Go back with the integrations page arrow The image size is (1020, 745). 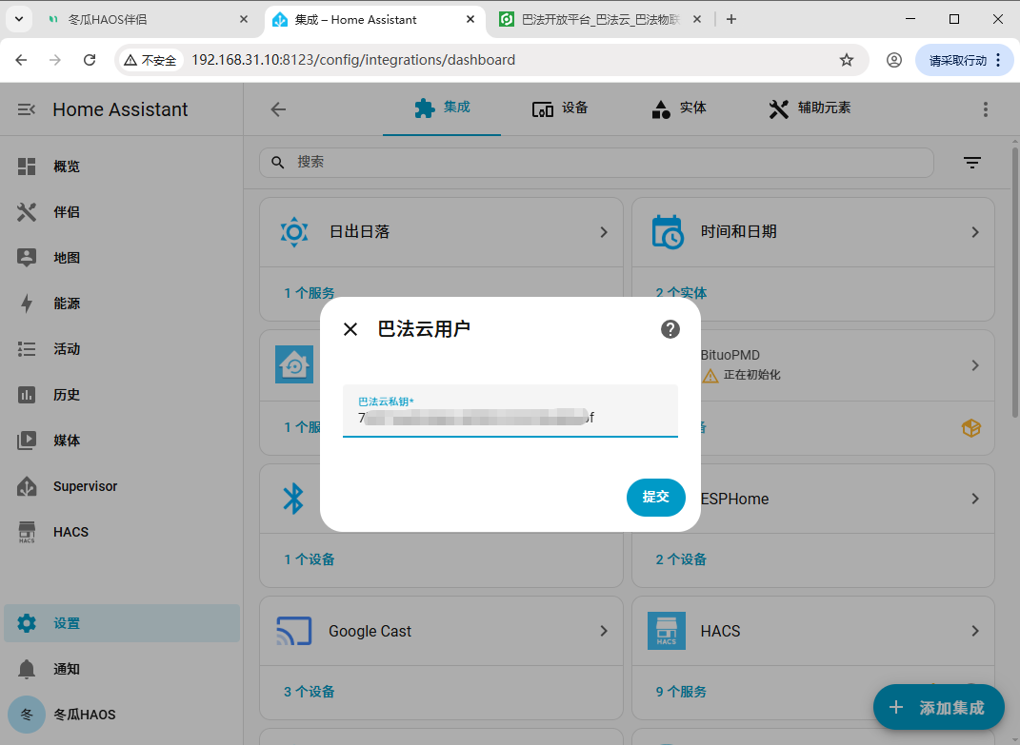[x=278, y=109]
